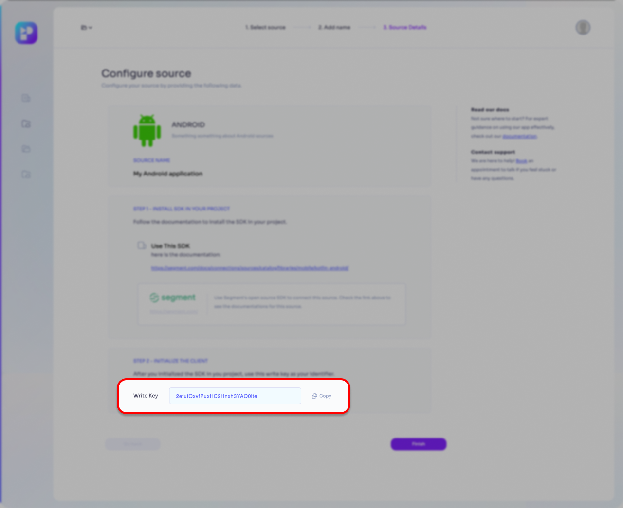Open the Segment Android SDK documentation URL
Image resolution: width=623 pixels, height=508 pixels.
click(x=250, y=268)
